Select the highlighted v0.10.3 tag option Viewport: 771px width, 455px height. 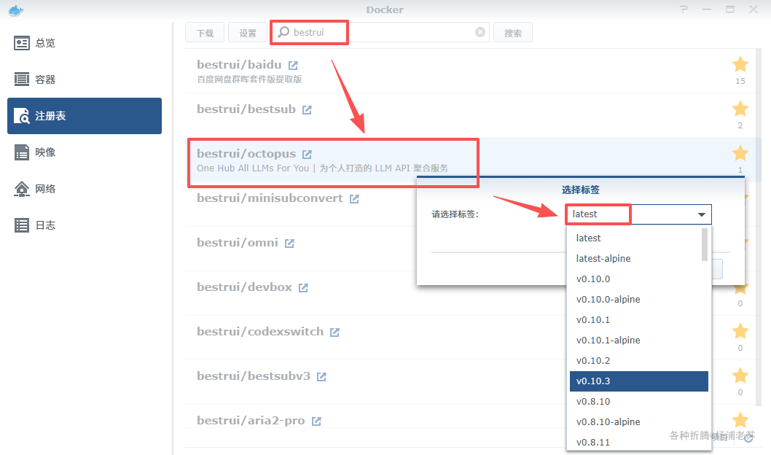pos(638,381)
